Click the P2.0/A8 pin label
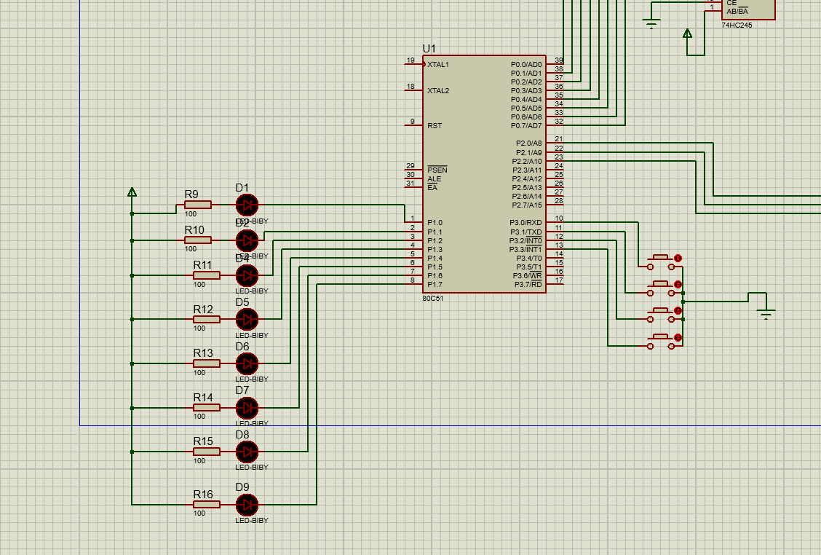The image size is (821, 555). pos(529,143)
